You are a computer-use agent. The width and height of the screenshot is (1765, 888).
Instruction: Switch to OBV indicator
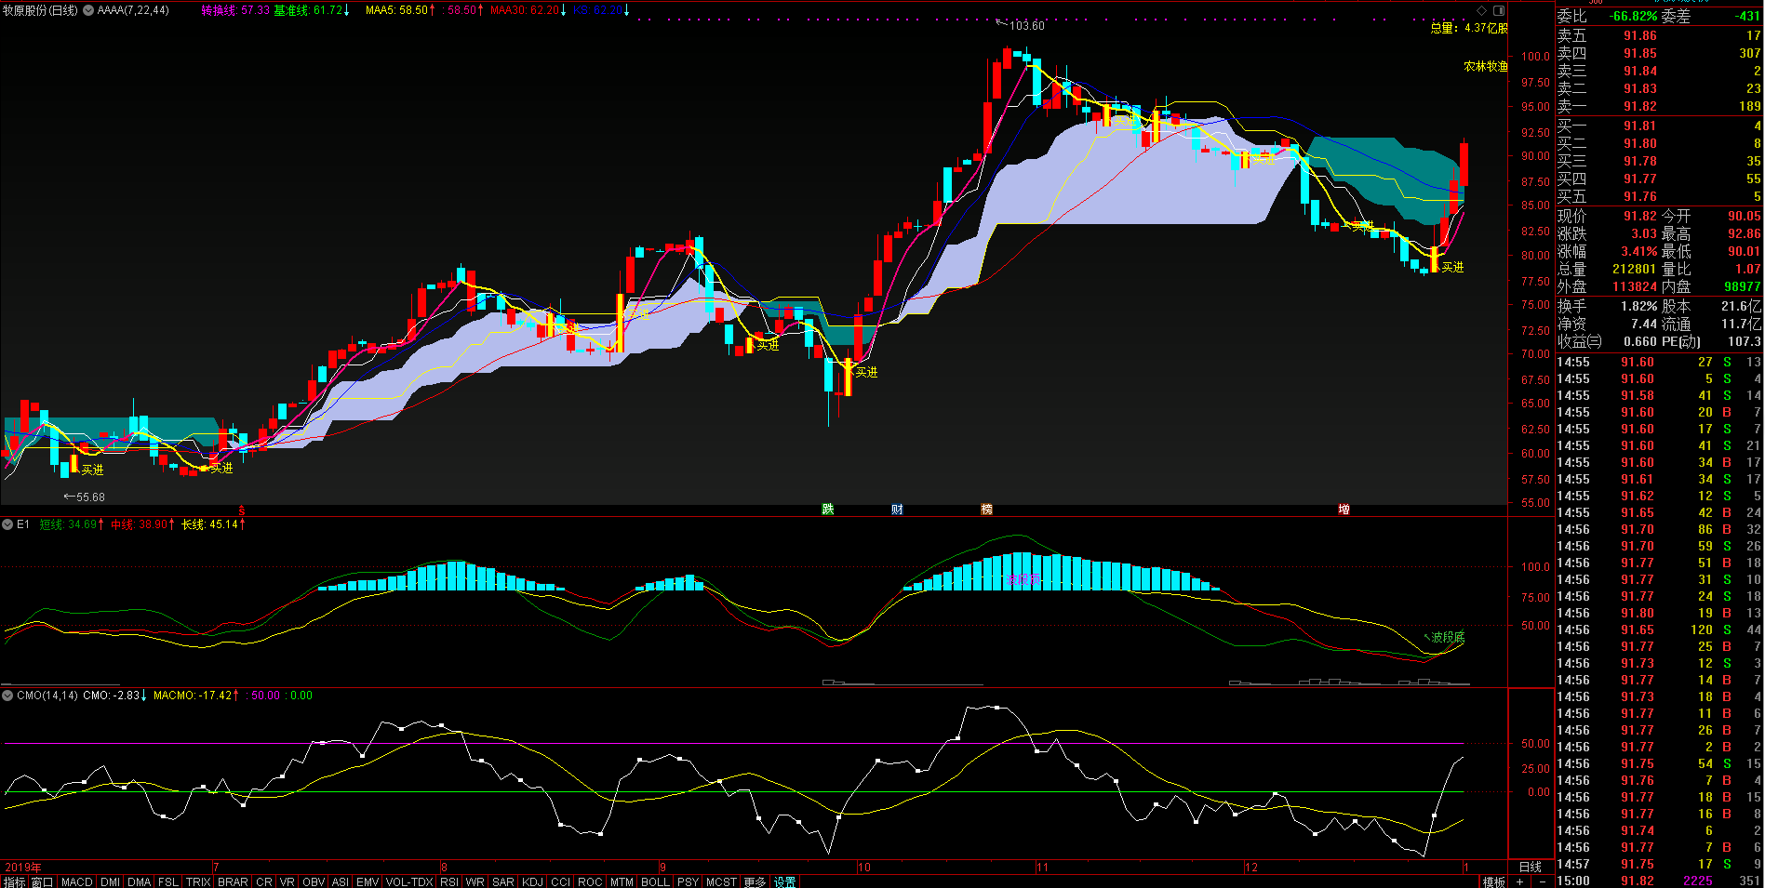tap(314, 881)
